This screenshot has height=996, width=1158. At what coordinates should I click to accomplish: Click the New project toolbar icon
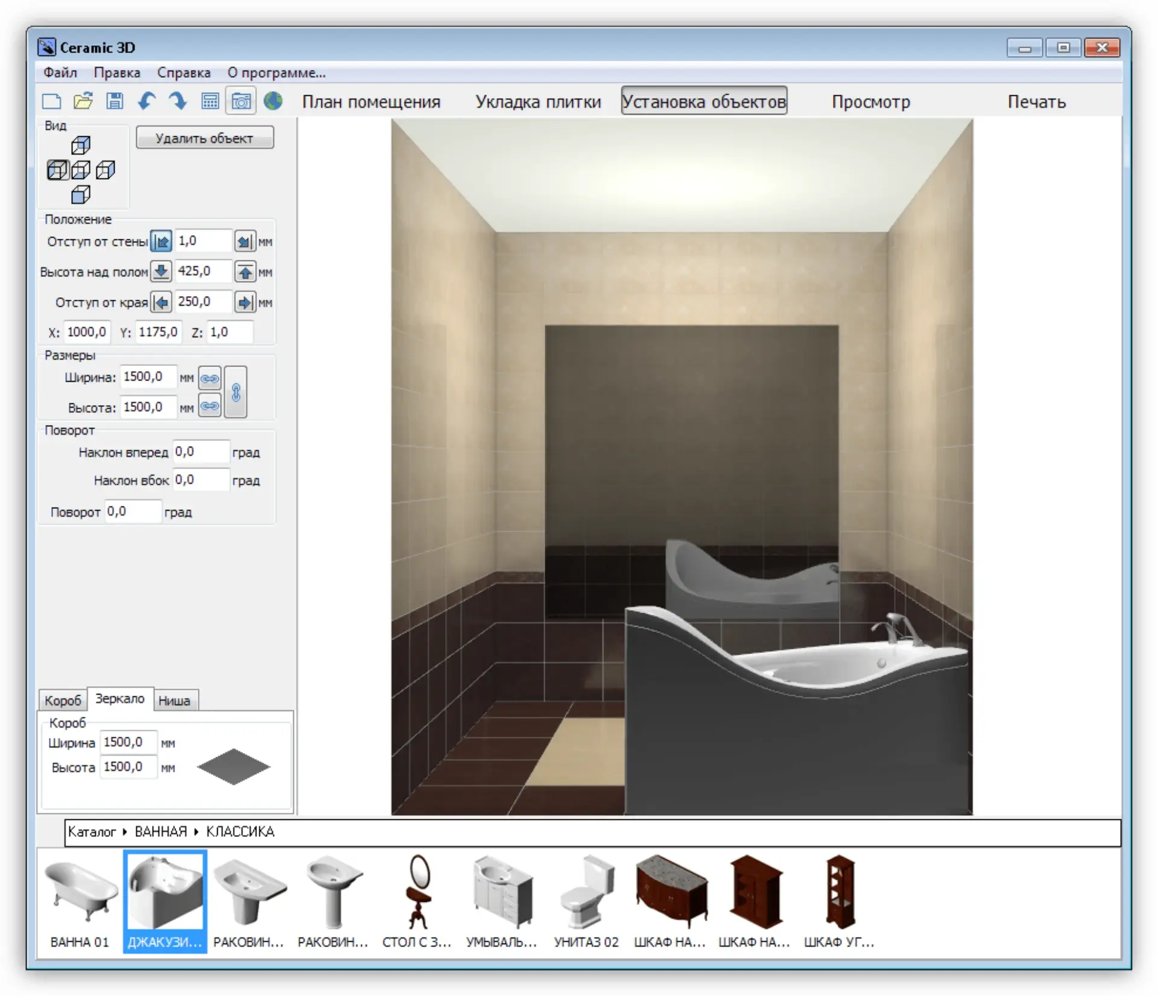coord(51,101)
